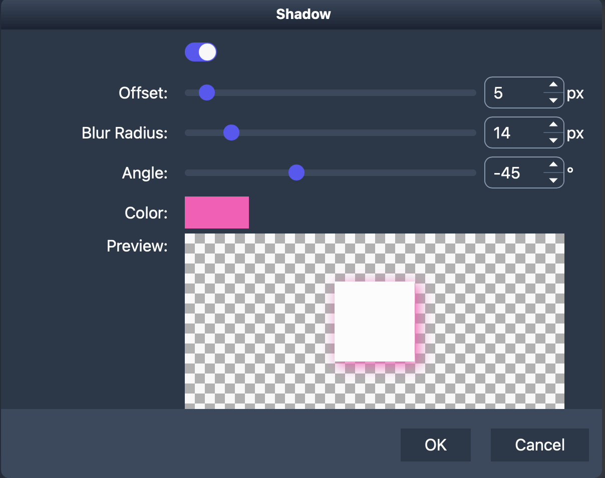The width and height of the screenshot is (605, 478).
Task: Open the shadow color picker swatch
Action: pos(216,212)
